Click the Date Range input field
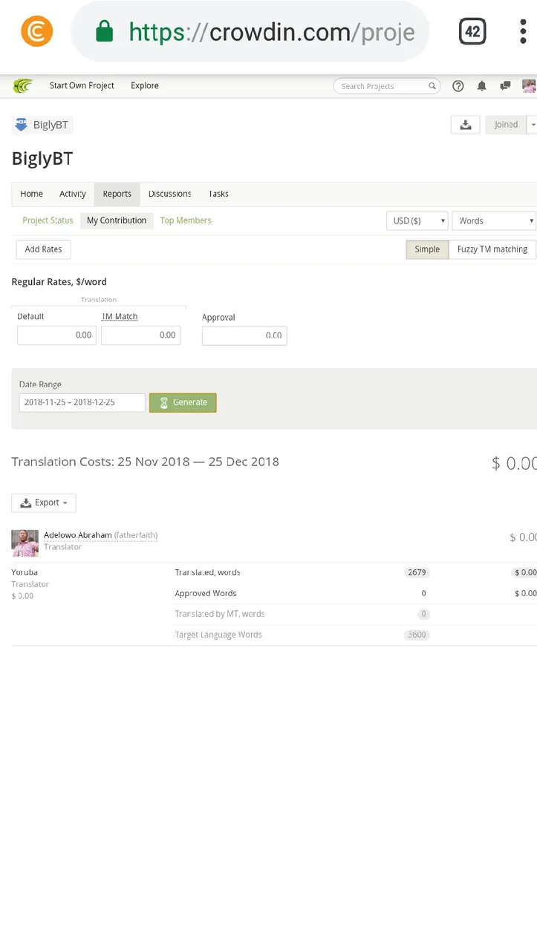This screenshot has height=950, width=537. 82,402
